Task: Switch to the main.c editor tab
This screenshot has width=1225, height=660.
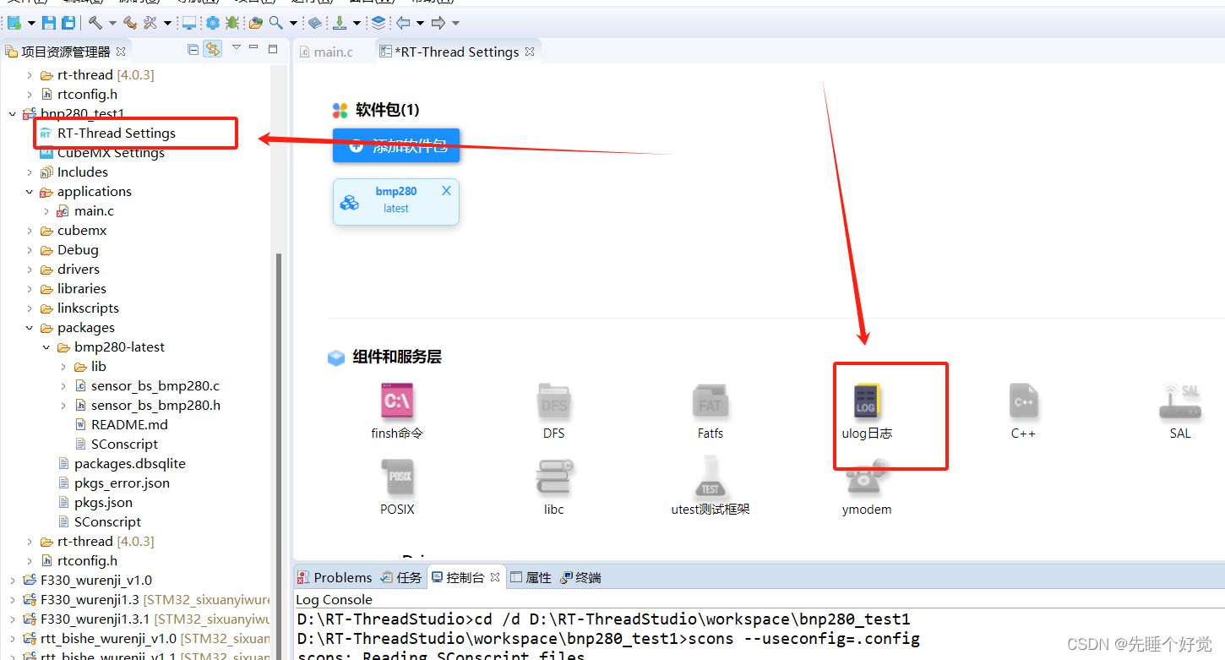Action: (x=327, y=52)
